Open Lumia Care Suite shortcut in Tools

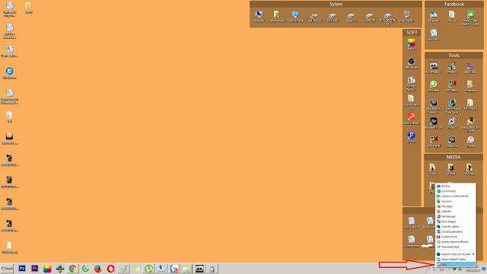[x=452, y=106]
